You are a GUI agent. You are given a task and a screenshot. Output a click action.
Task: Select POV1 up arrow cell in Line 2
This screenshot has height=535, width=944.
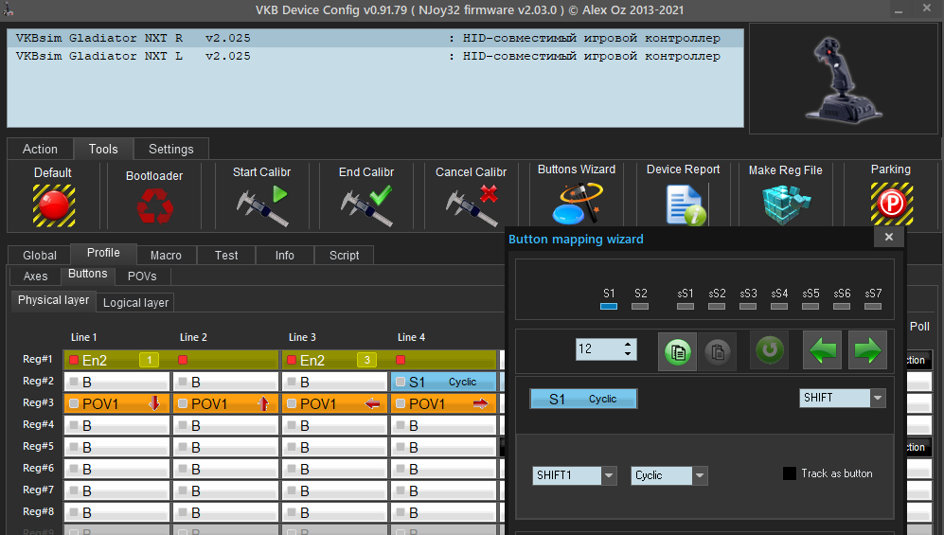(225, 403)
